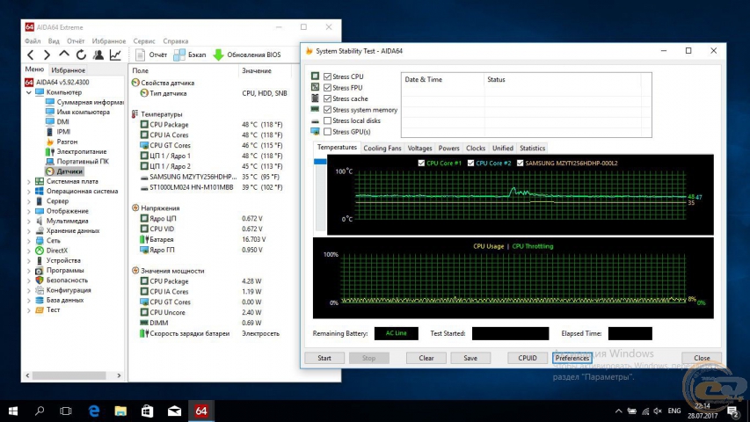The width and height of the screenshot is (750, 422).
Task: Open the Вид menu
Action: click(x=54, y=41)
